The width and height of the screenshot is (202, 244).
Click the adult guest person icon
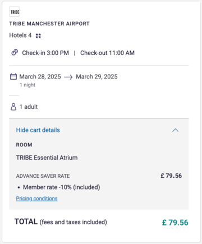click(13, 107)
